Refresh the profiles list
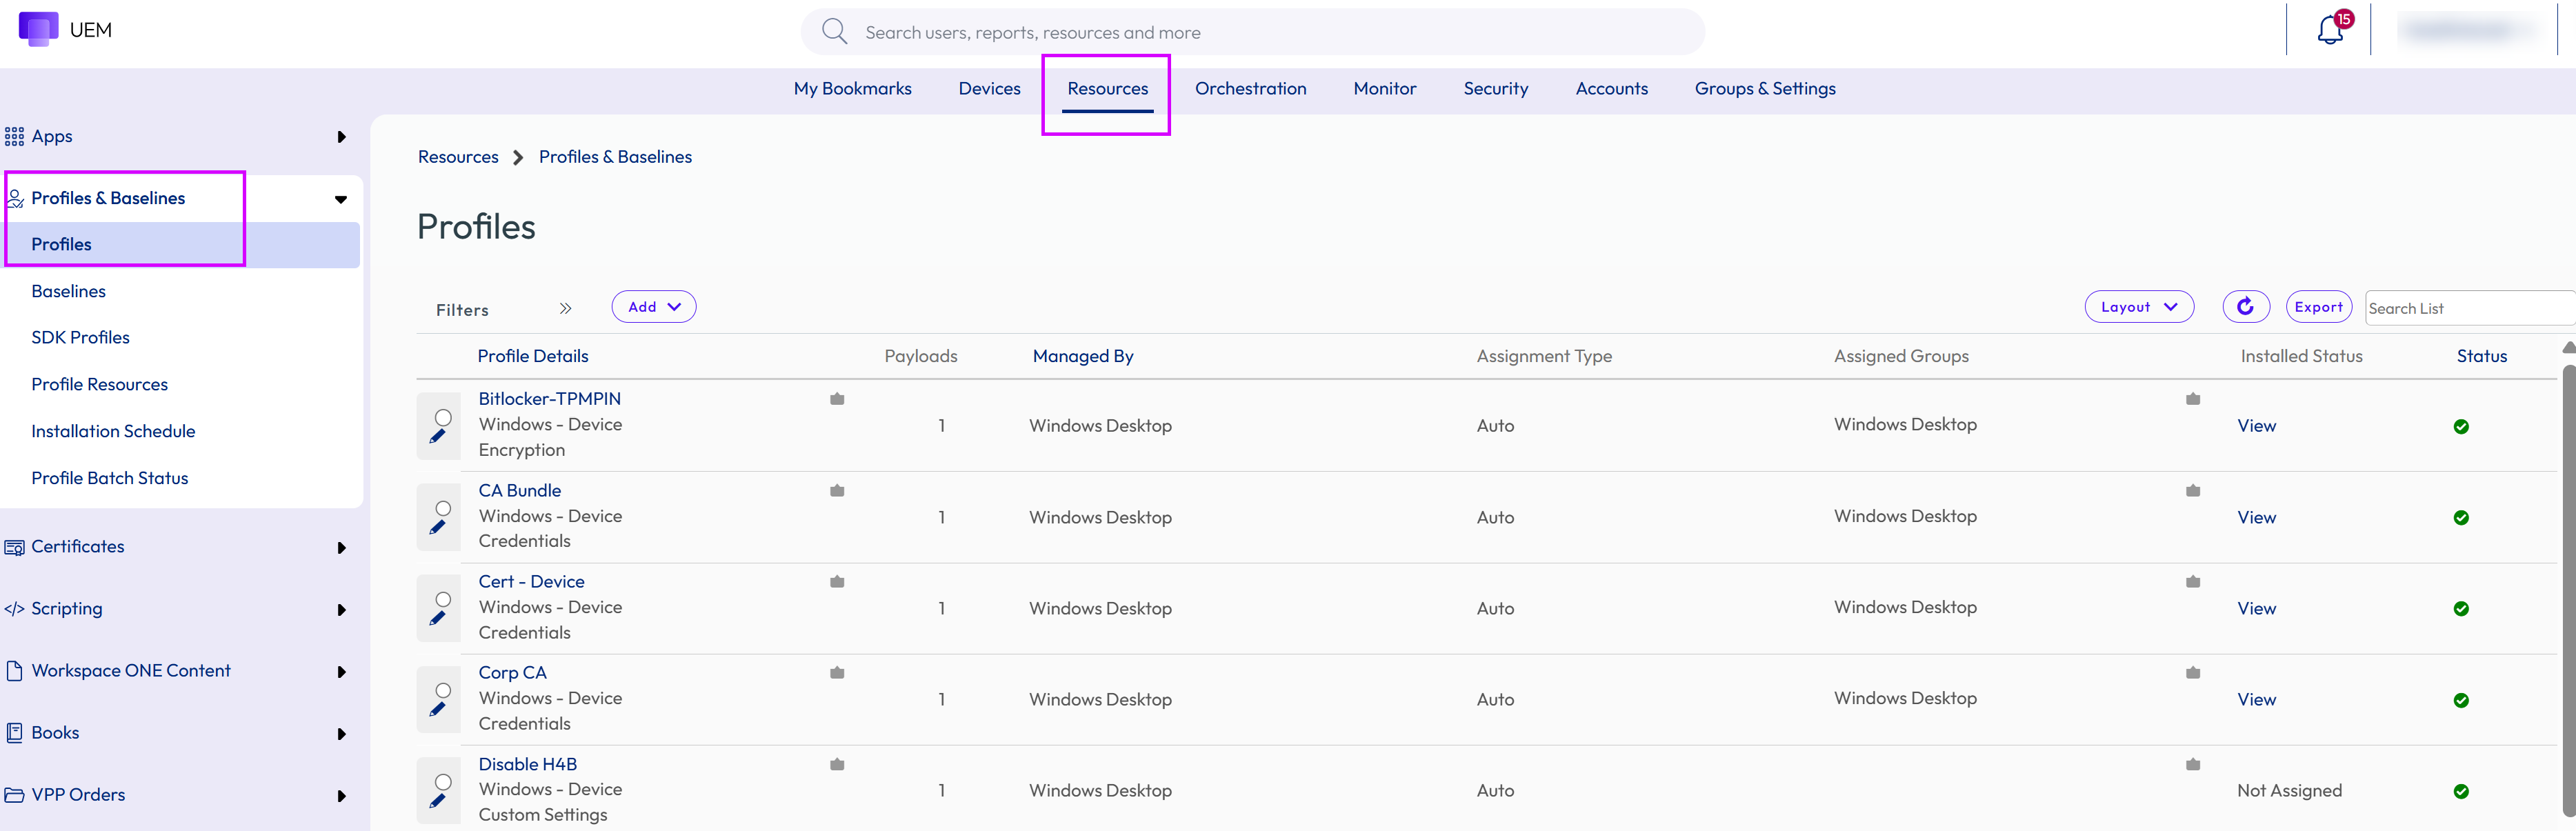This screenshot has height=831, width=2576. point(2245,307)
